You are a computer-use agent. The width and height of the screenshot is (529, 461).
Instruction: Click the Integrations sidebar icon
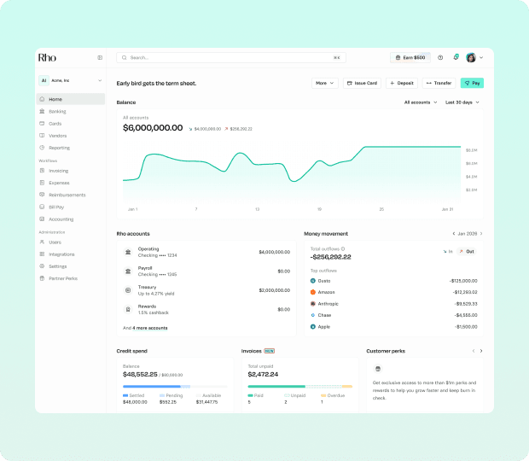pyautogui.click(x=42, y=254)
